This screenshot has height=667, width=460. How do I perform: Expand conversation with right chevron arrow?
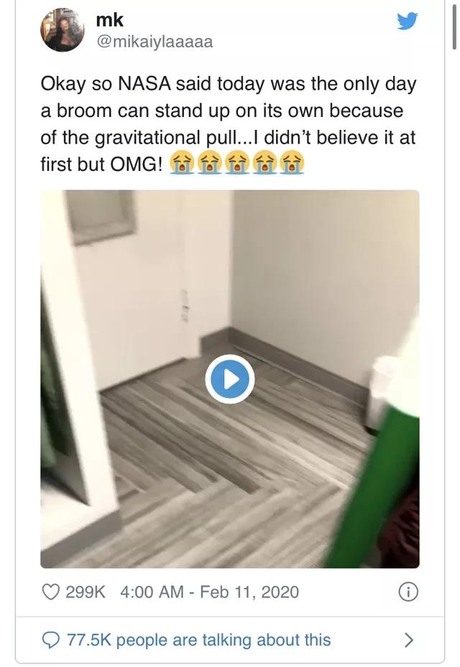[x=408, y=640]
